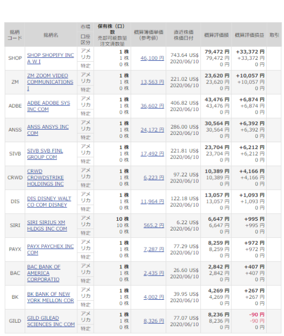Click the 銘柄名 column header
The width and height of the screenshot is (284, 336).
click(51, 35)
